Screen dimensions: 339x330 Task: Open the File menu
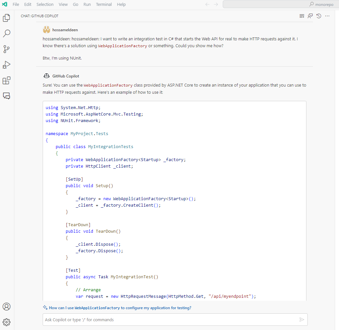(16, 4)
